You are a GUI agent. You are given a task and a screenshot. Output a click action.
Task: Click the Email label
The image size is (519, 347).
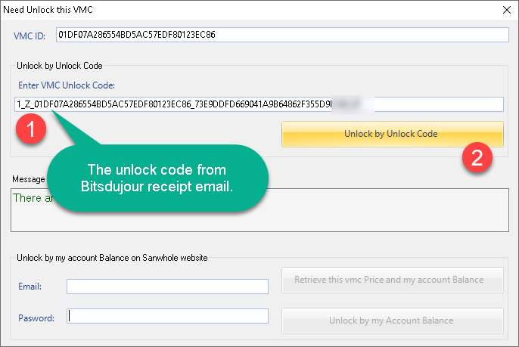(x=30, y=287)
